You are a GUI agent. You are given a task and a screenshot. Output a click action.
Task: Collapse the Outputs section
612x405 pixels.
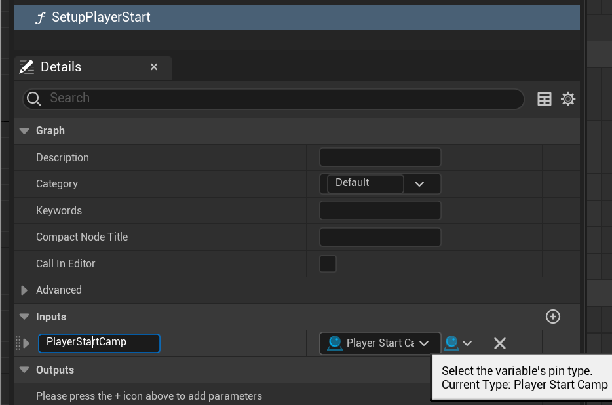(x=24, y=370)
